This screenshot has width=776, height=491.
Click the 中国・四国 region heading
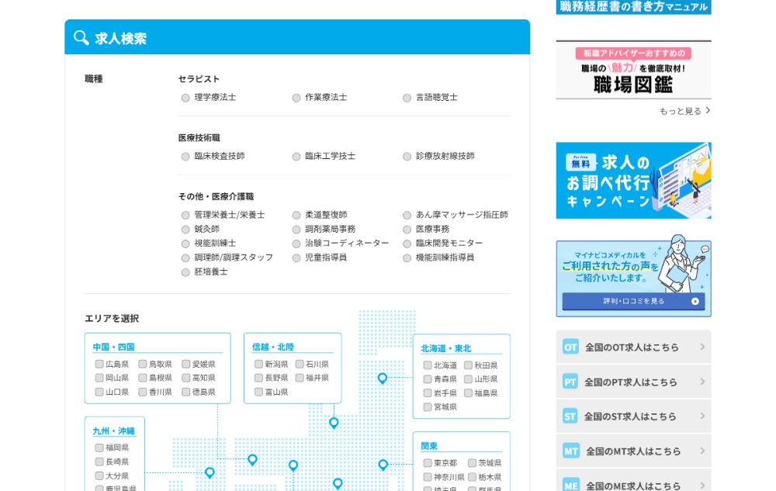pyautogui.click(x=113, y=347)
